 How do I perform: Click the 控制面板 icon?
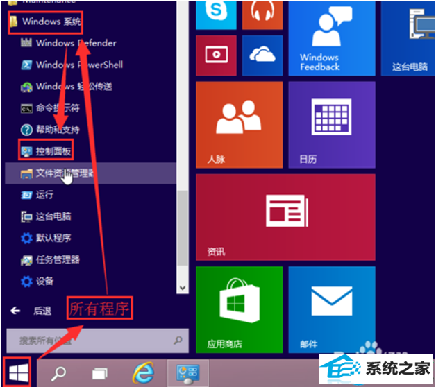point(26,151)
